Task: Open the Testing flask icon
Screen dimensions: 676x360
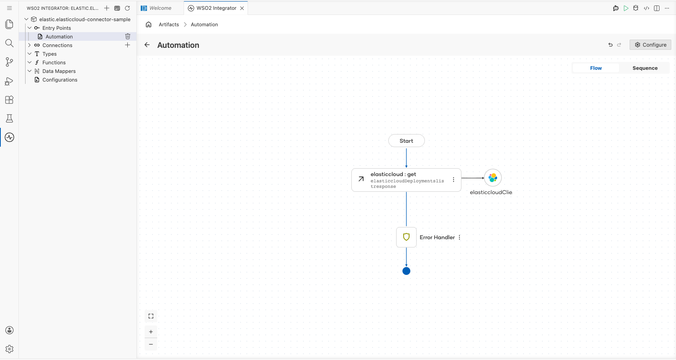Action: click(9, 118)
